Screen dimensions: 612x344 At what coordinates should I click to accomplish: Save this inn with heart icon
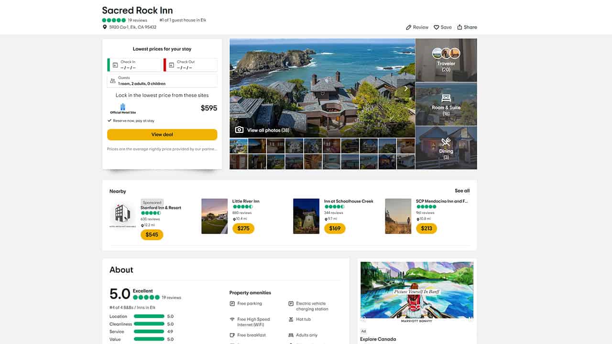437,27
